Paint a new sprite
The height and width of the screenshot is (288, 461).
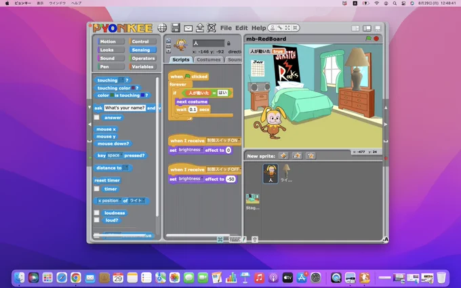[x=283, y=156]
